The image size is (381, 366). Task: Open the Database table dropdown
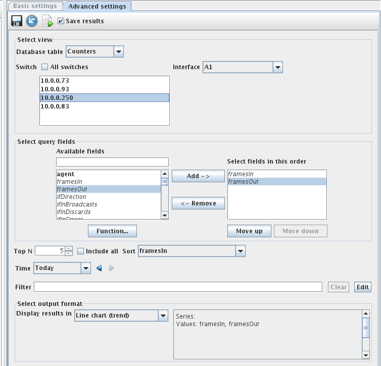pos(118,51)
